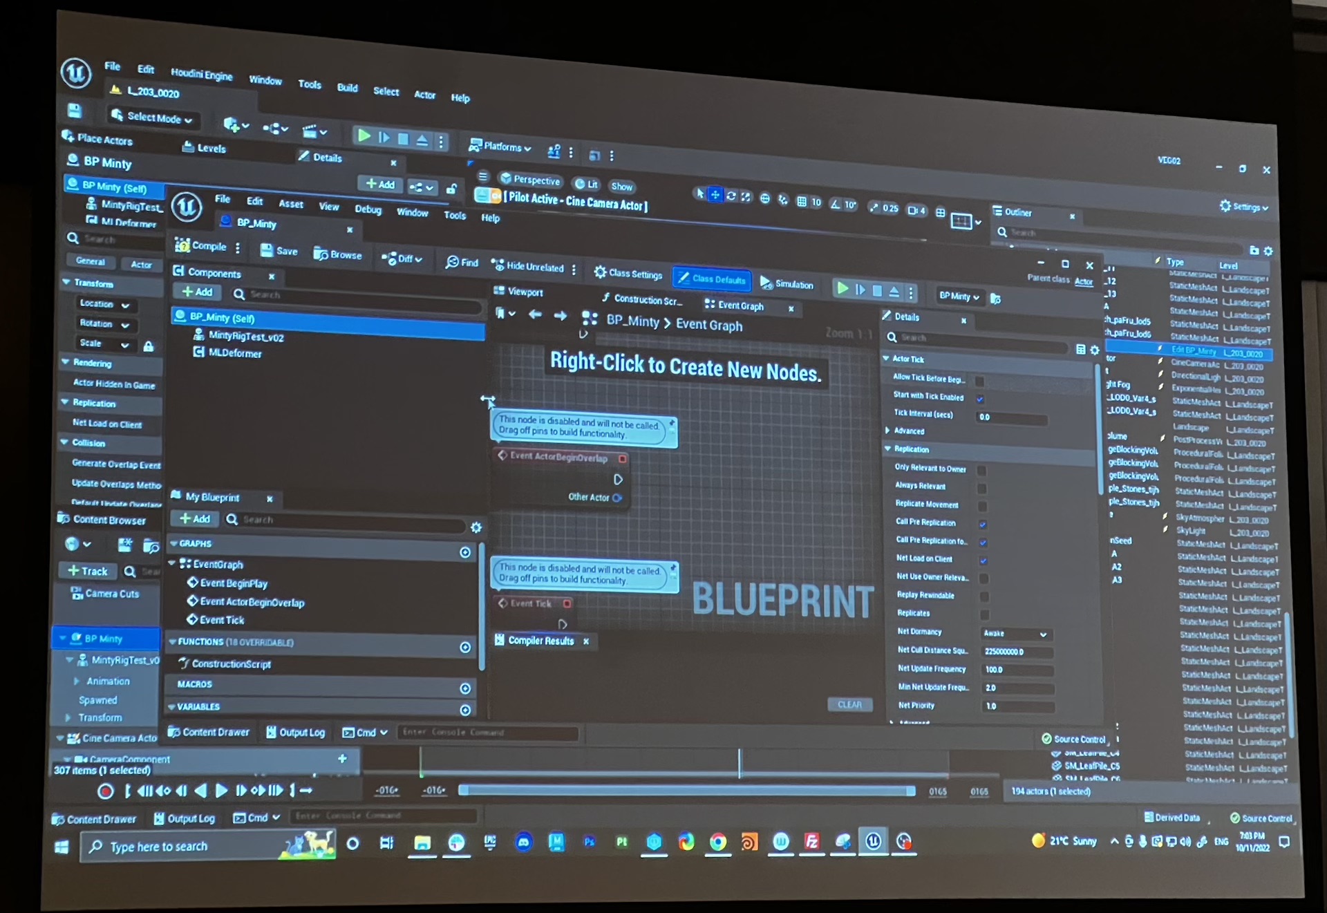Click Chrome icon in Windows taskbar
Screen dimensions: 1327x913
(x=718, y=841)
